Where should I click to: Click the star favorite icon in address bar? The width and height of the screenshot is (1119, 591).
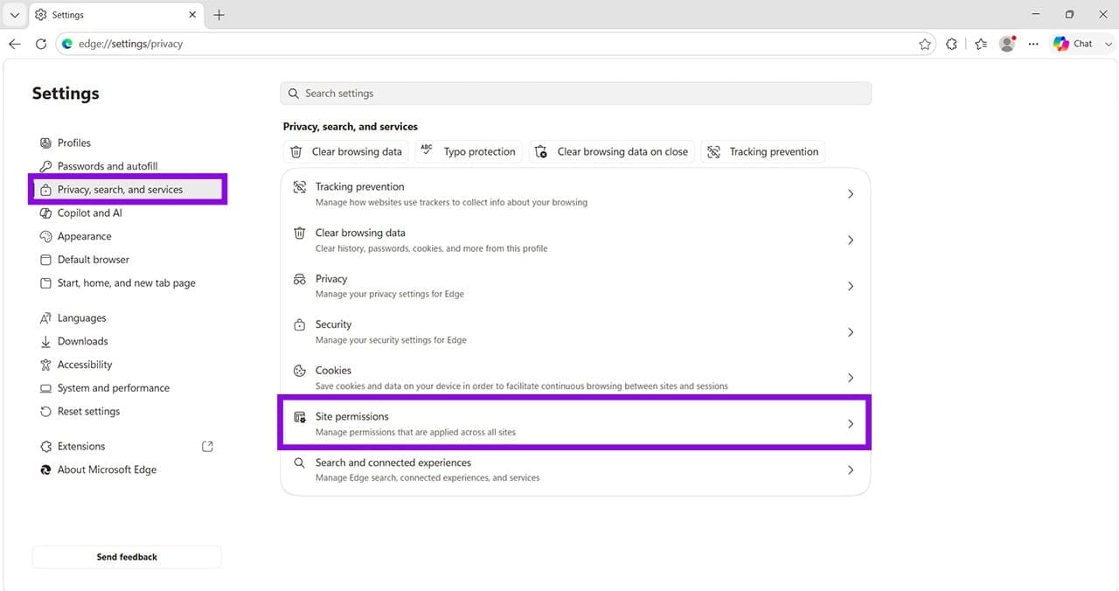click(925, 44)
